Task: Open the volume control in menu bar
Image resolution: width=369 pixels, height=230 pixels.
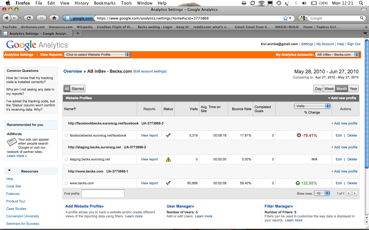Action: click(304, 3)
